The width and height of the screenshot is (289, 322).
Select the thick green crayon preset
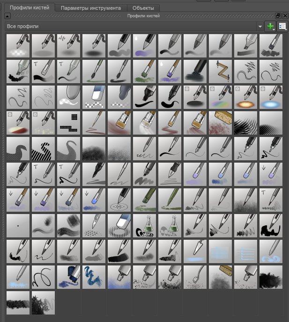(x=144, y=200)
